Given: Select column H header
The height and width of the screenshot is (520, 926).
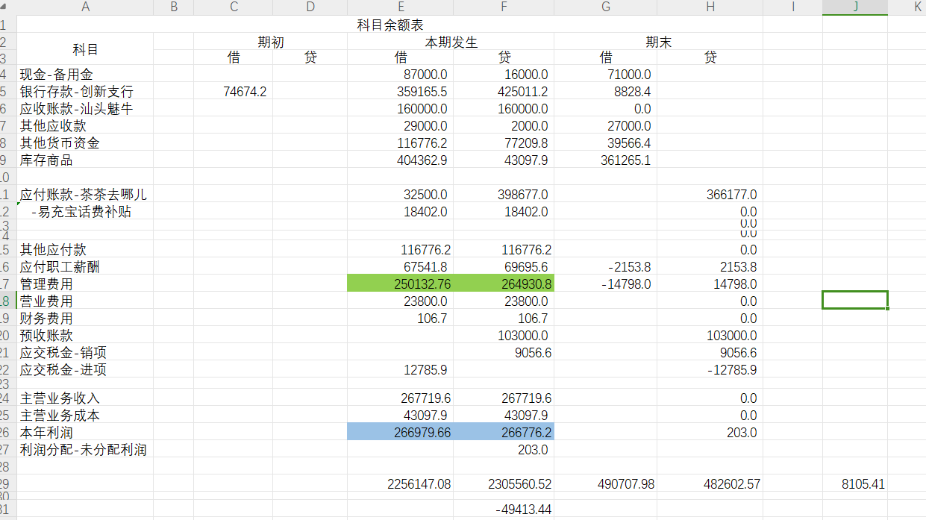Looking at the screenshot, I should [x=710, y=7].
